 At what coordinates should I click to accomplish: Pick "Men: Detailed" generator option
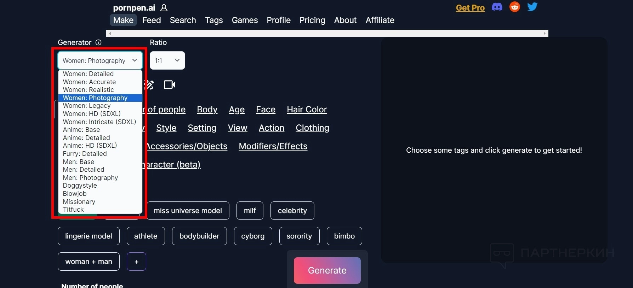pyautogui.click(x=100, y=170)
